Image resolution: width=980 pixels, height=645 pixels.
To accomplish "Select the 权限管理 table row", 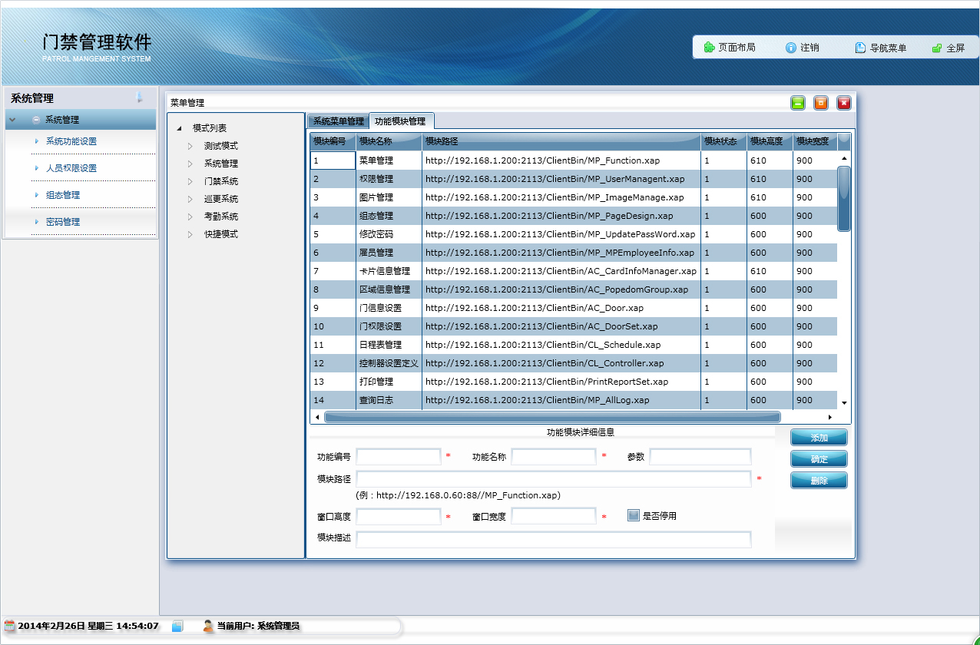I will [x=574, y=179].
